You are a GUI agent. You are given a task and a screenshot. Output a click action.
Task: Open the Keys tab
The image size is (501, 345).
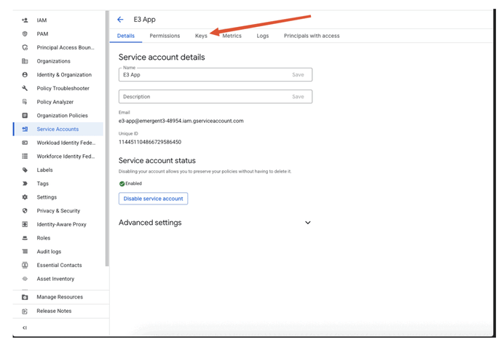click(201, 36)
